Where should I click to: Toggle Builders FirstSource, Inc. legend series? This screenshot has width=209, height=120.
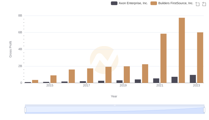172,3
